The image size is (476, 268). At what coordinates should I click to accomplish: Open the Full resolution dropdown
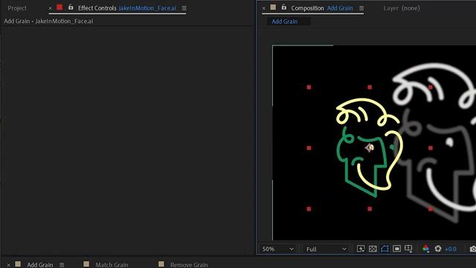pyautogui.click(x=326, y=249)
